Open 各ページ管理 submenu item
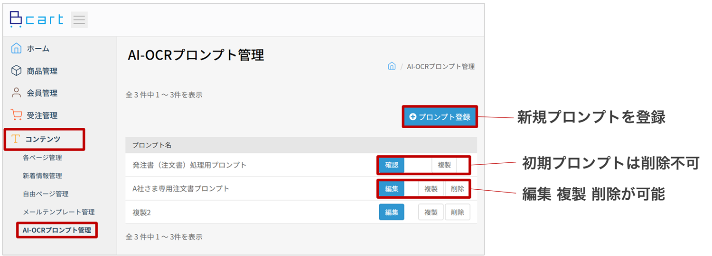 (42, 158)
